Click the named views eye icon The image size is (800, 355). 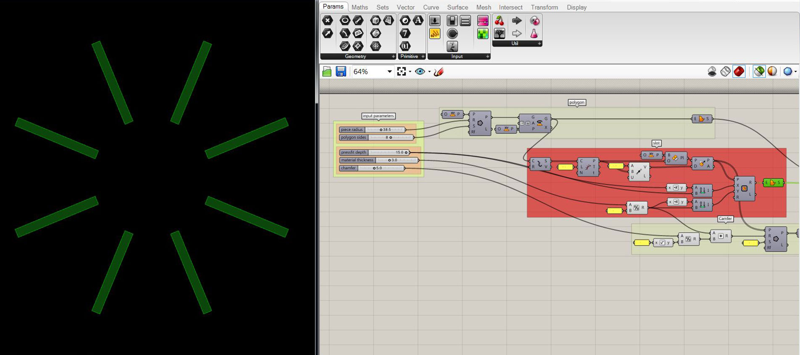pyautogui.click(x=420, y=72)
